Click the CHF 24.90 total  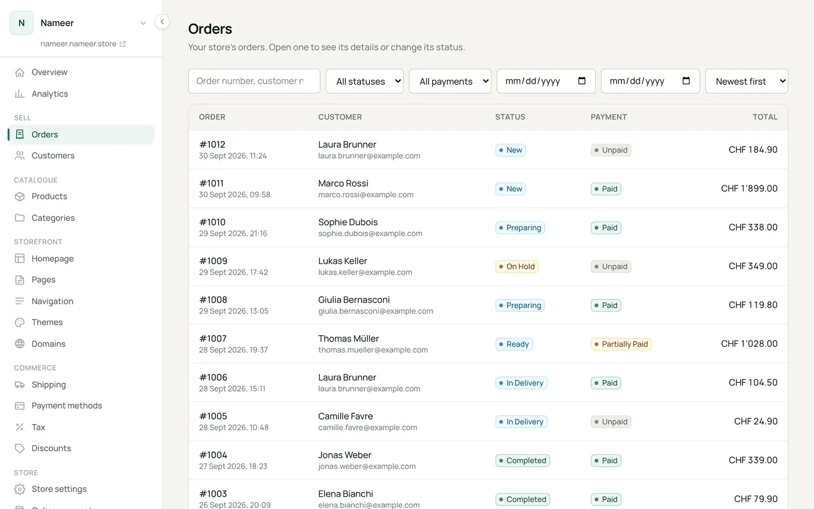[x=756, y=421]
